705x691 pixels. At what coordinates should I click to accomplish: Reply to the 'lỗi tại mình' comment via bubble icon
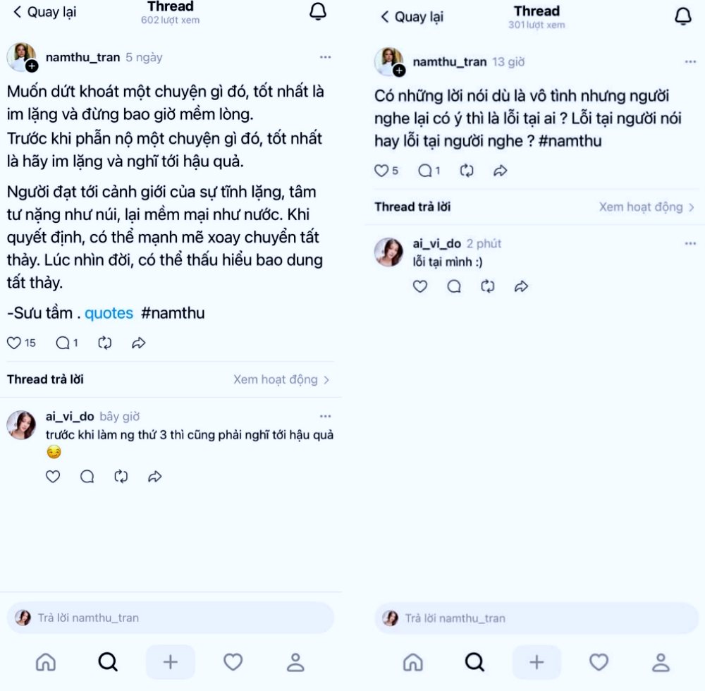click(x=454, y=286)
